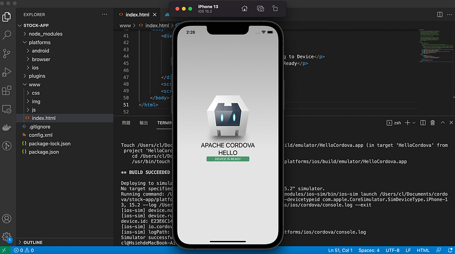Open the Explorer view in activity bar

[x=7, y=17]
